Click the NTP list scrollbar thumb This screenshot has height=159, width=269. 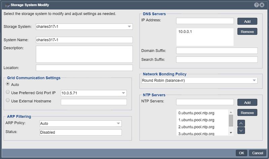pyautogui.click(x=231, y=121)
